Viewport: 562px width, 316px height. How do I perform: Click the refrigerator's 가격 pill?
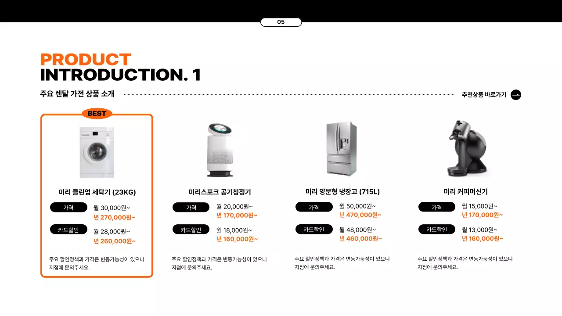[x=314, y=207]
